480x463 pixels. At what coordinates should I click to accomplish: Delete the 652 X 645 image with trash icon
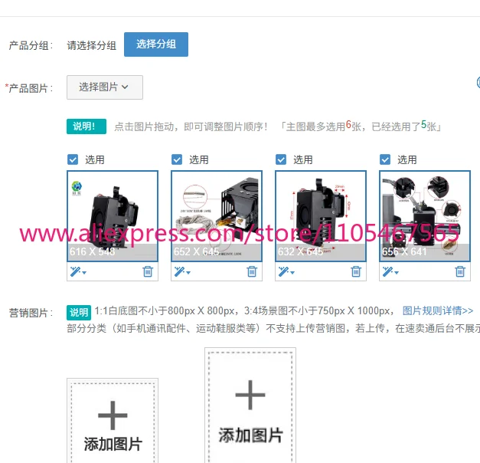click(252, 271)
